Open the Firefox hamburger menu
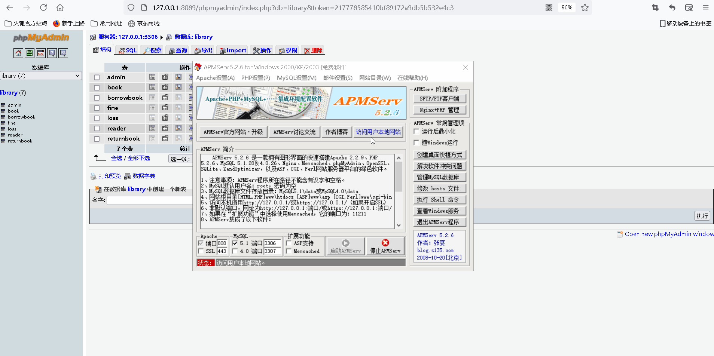 (706, 7)
